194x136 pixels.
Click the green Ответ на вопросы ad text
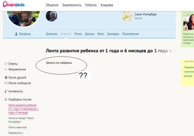pos(188,39)
